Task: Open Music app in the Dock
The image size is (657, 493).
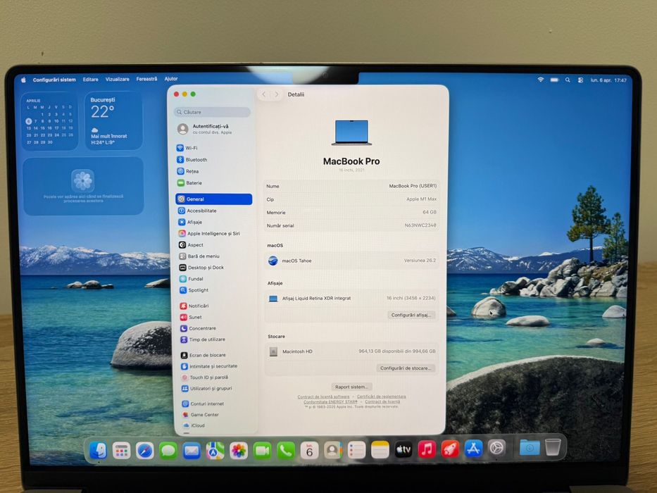Action: [x=427, y=450]
